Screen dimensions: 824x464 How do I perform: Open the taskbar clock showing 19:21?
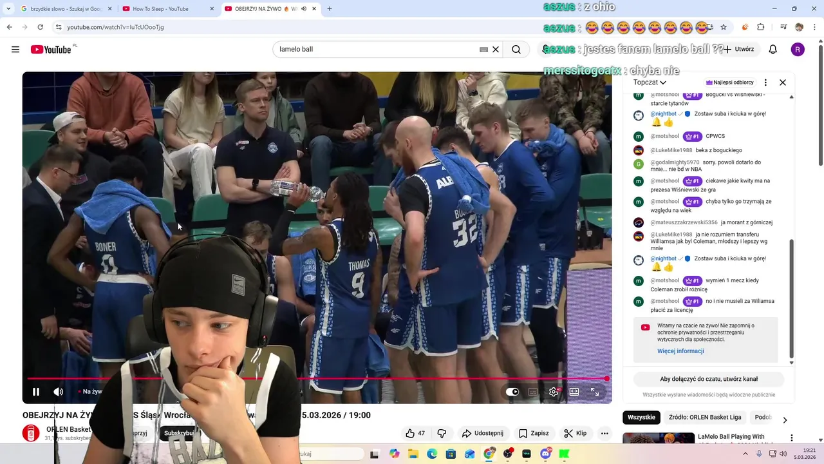click(x=805, y=454)
